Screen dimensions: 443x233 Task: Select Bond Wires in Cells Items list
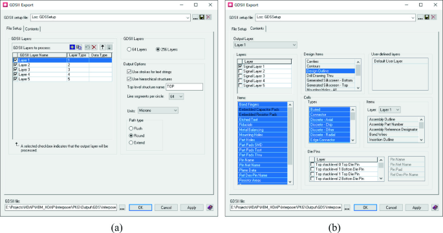click(393, 135)
